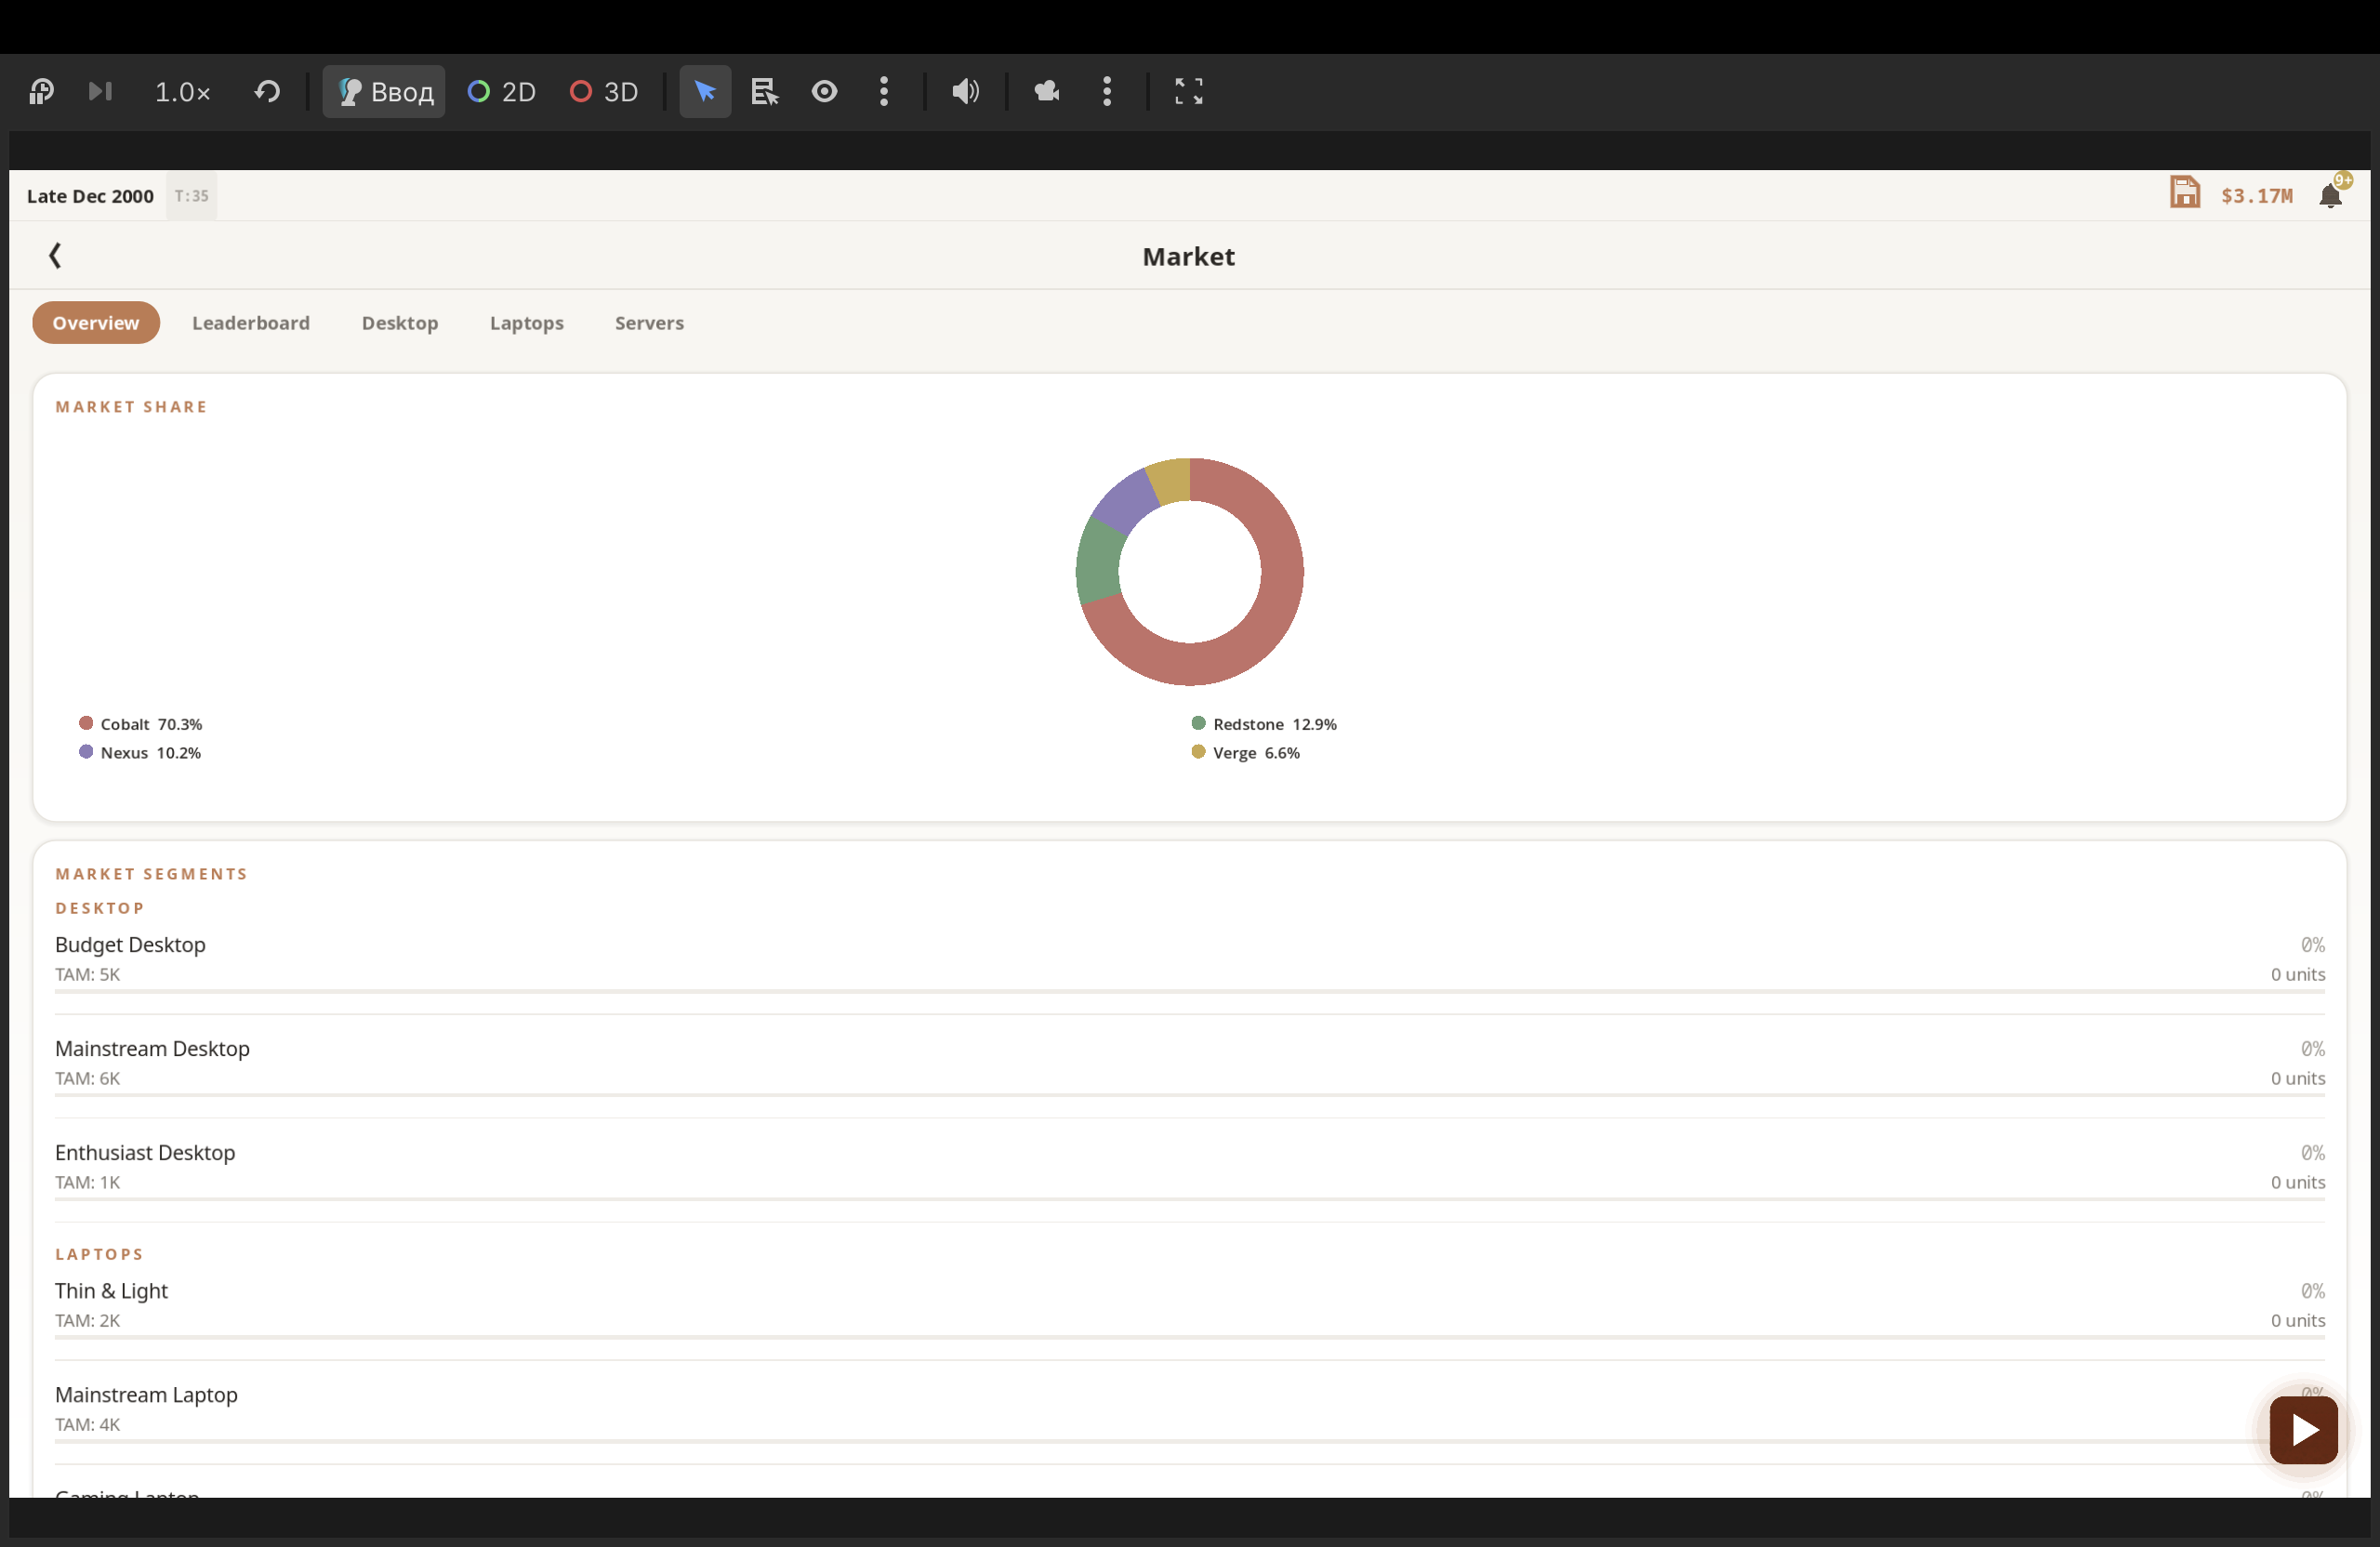Open the Servers tab
2380x1547 pixels.
coord(649,323)
